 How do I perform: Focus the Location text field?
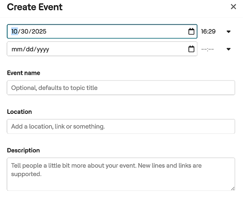pos(121,127)
